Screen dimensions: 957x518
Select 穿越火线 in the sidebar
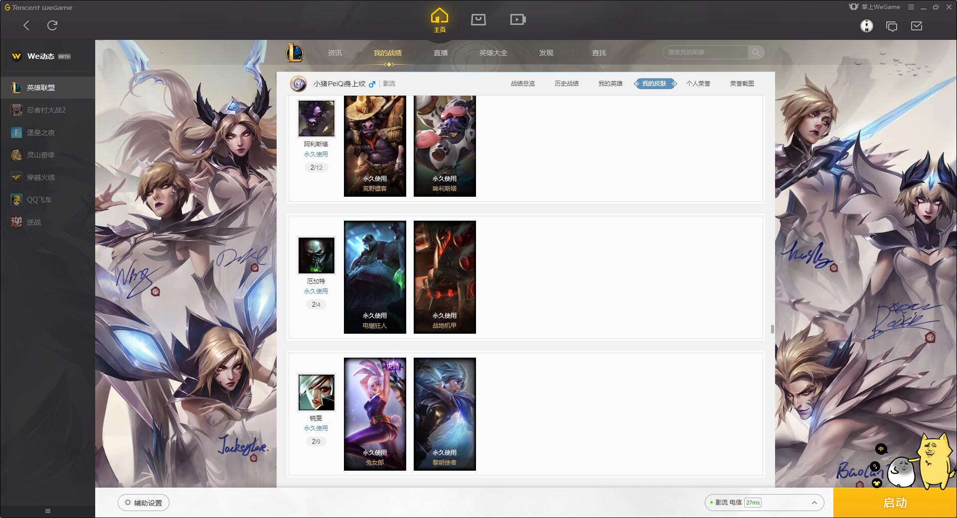pos(47,177)
